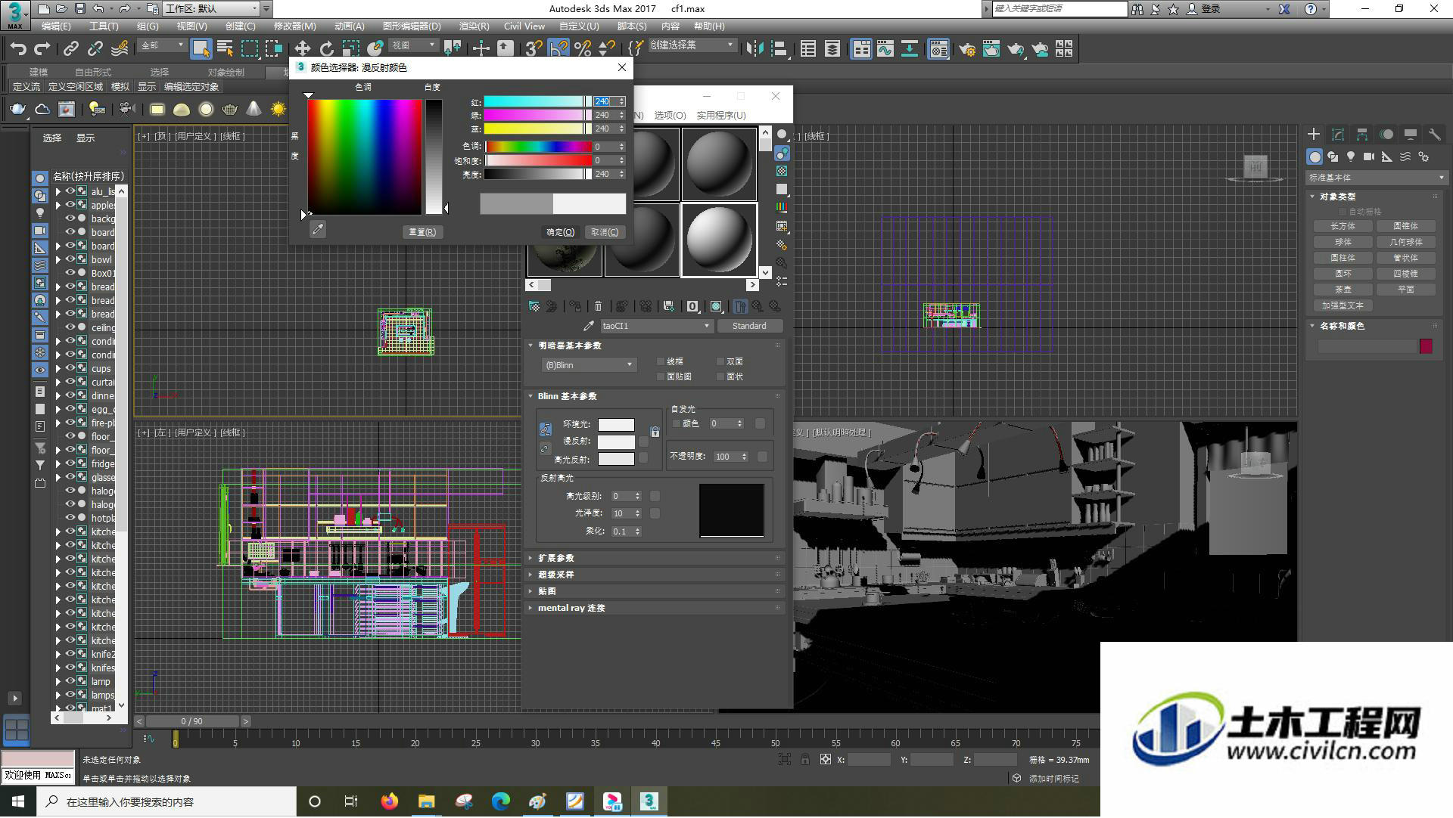1453x818 pixels.
Task: Enable the 双面 (2-Sided) checkbox
Action: (x=720, y=361)
